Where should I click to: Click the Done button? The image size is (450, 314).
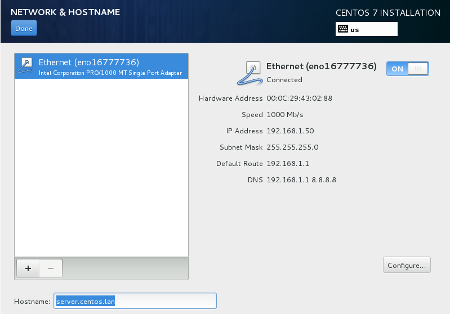[x=23, y=28]
